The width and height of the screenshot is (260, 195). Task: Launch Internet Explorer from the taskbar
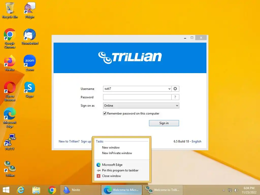point(21,190)
